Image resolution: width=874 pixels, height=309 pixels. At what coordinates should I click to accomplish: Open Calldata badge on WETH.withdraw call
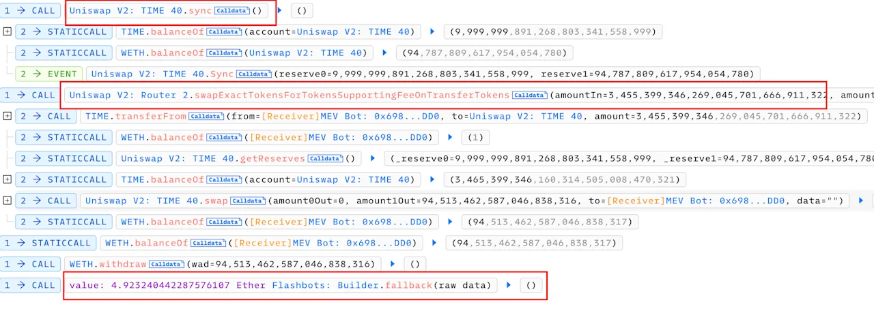click(x=167, y=265)
